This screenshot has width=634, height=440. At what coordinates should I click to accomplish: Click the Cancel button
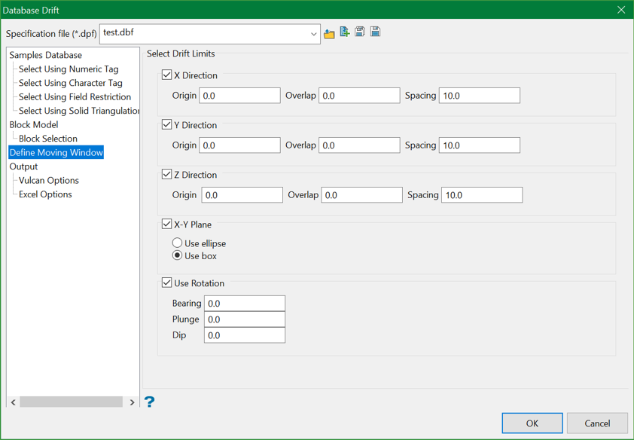pyautogui.click(x=597, y=423)
